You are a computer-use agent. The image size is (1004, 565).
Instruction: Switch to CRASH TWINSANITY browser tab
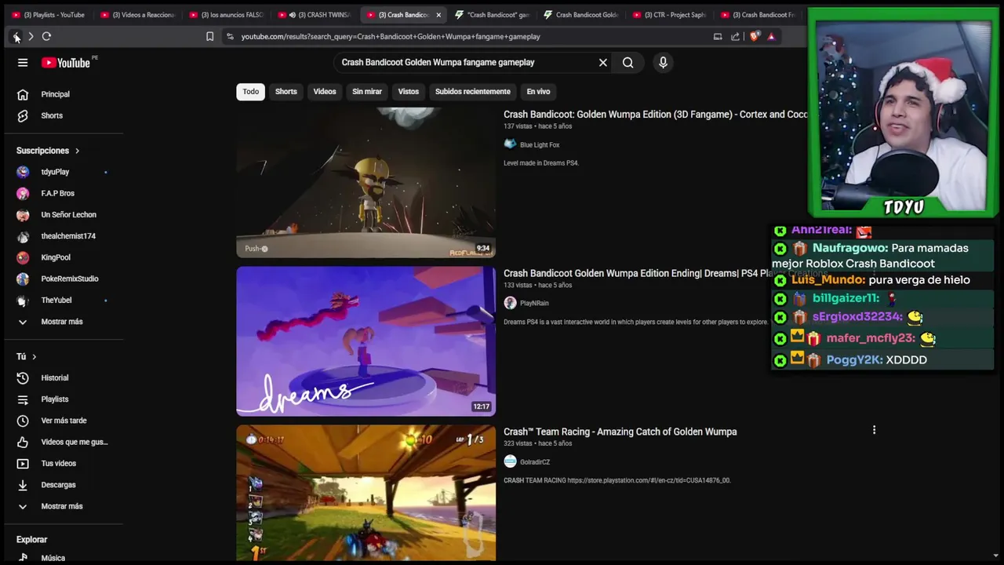(x=315, y=14)
